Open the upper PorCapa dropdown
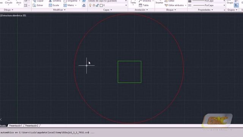The width and height of the screenshot is (243, 137). coord(224,1)
